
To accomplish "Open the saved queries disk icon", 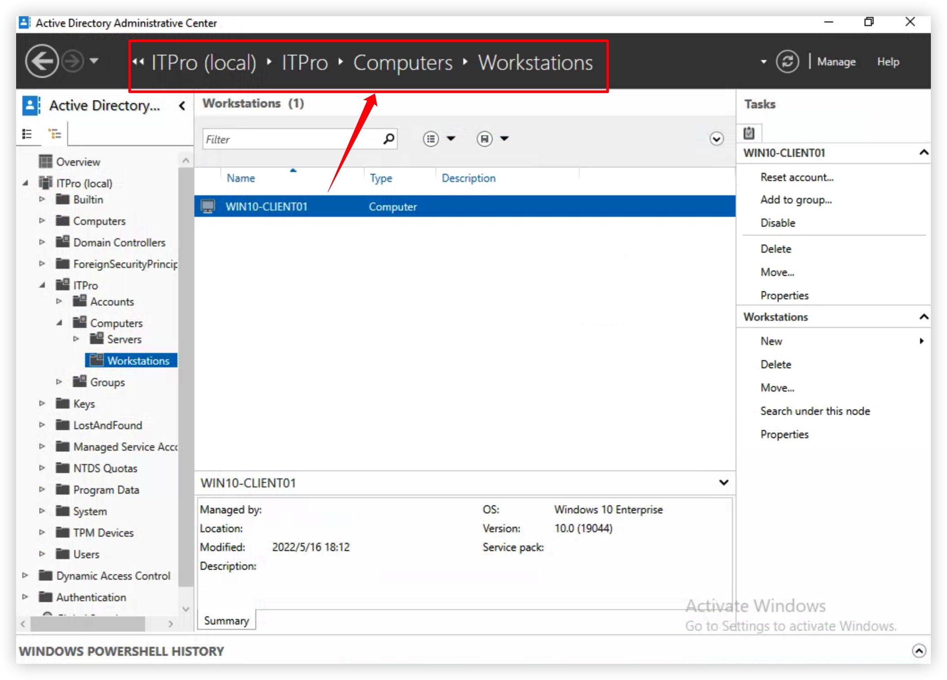I will (485, 139).
